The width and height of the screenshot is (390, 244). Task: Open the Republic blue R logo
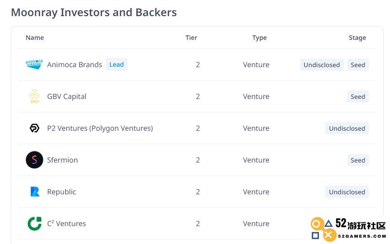(x=35, y=192)
